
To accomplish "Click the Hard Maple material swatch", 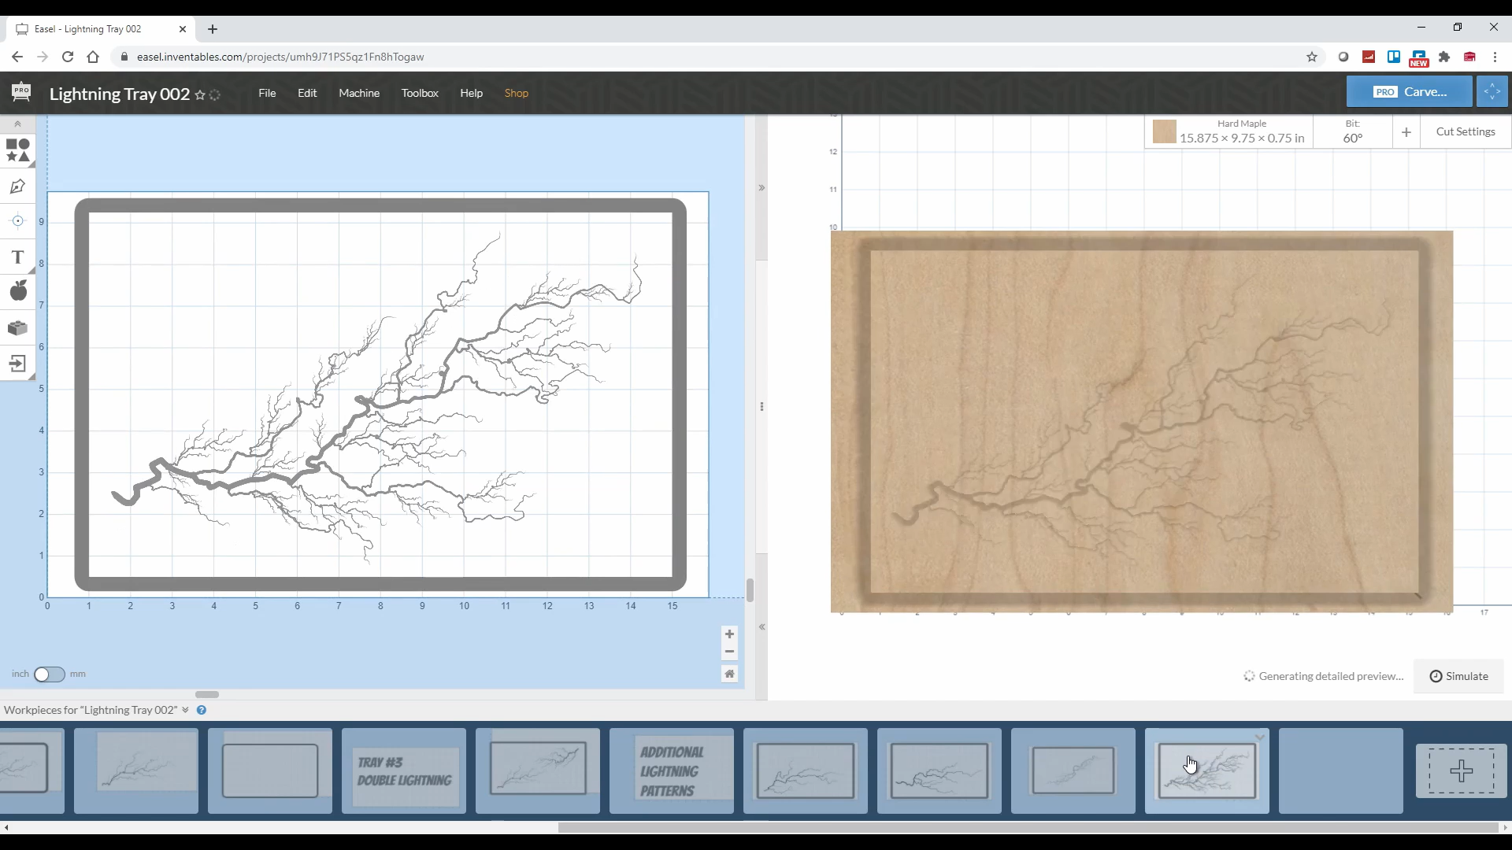I will 1164,131.
